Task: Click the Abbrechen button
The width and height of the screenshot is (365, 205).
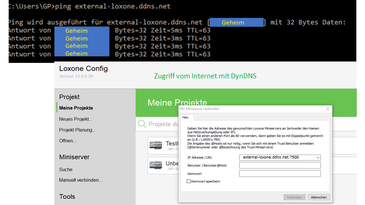Action: click(x=318, y=197)
